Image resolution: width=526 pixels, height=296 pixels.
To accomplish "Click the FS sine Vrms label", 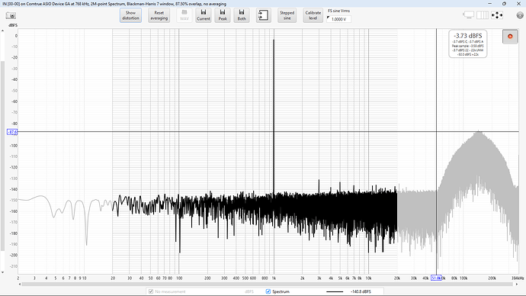I will click(338, 11).
